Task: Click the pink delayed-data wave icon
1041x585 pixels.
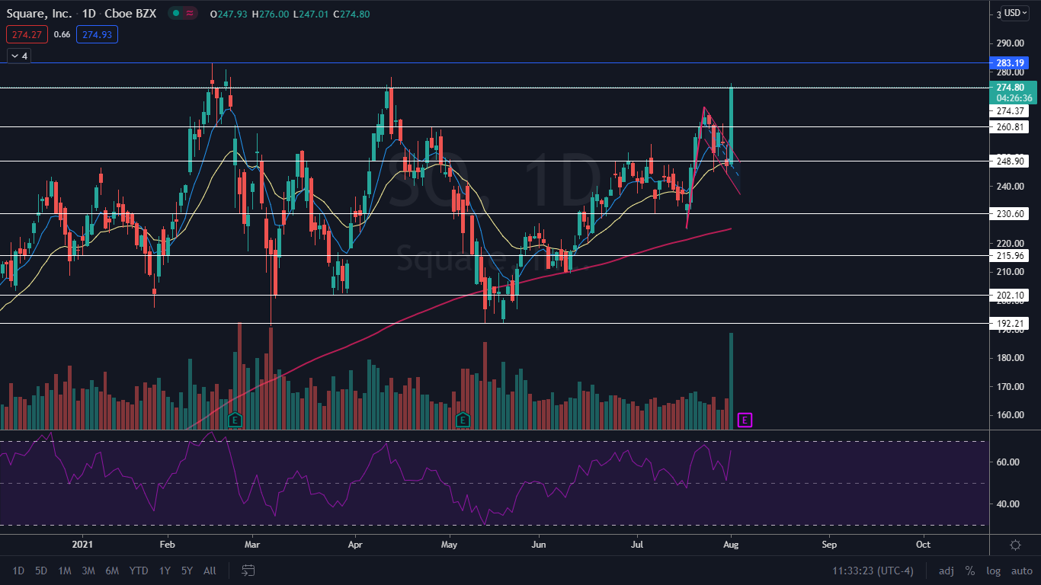Action: click(190, 13)
